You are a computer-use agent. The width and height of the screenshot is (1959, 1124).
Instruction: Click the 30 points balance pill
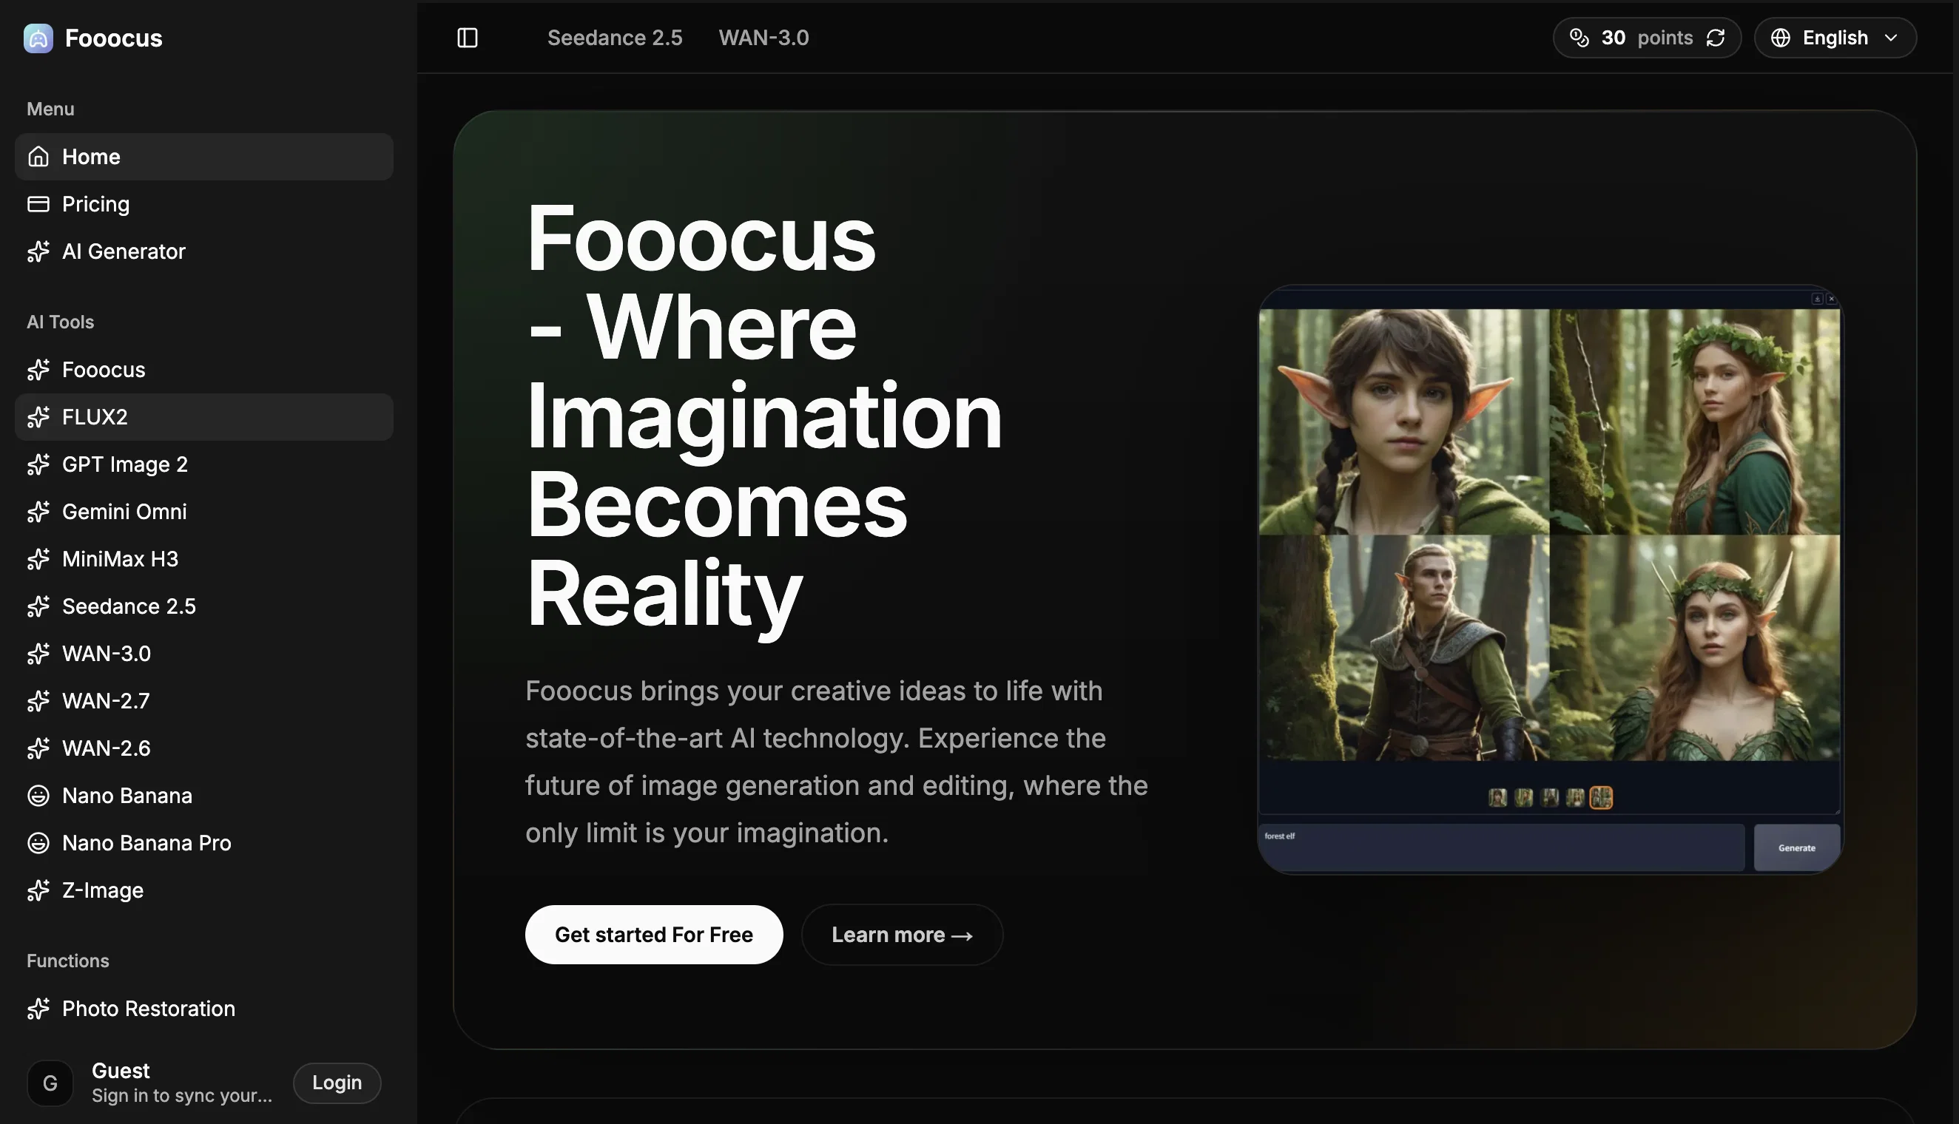(1647, 38)
